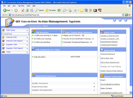Image resolution: width=133 pixels, height=98 pixels.
Task: Open the Department Report link
Action: tap(109, 42)
